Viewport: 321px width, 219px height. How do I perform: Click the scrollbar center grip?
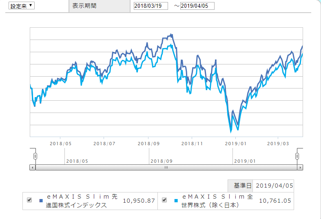(166, 168)
